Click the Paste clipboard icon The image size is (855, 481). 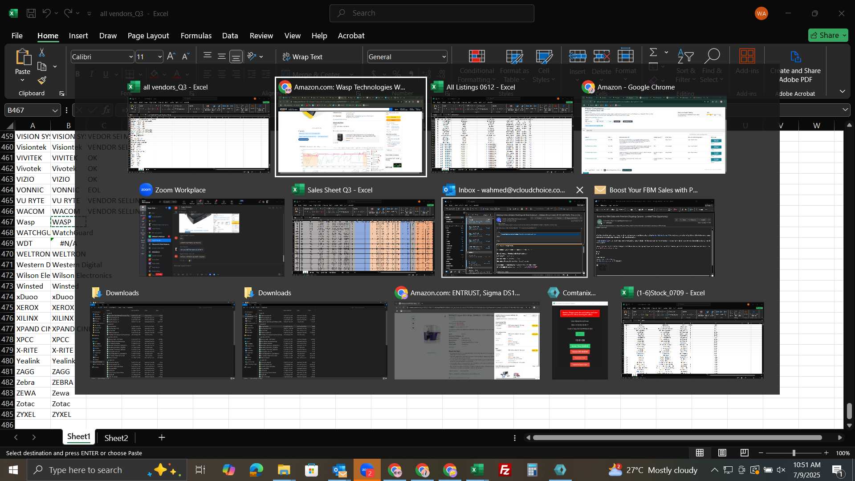click(23, 57)
